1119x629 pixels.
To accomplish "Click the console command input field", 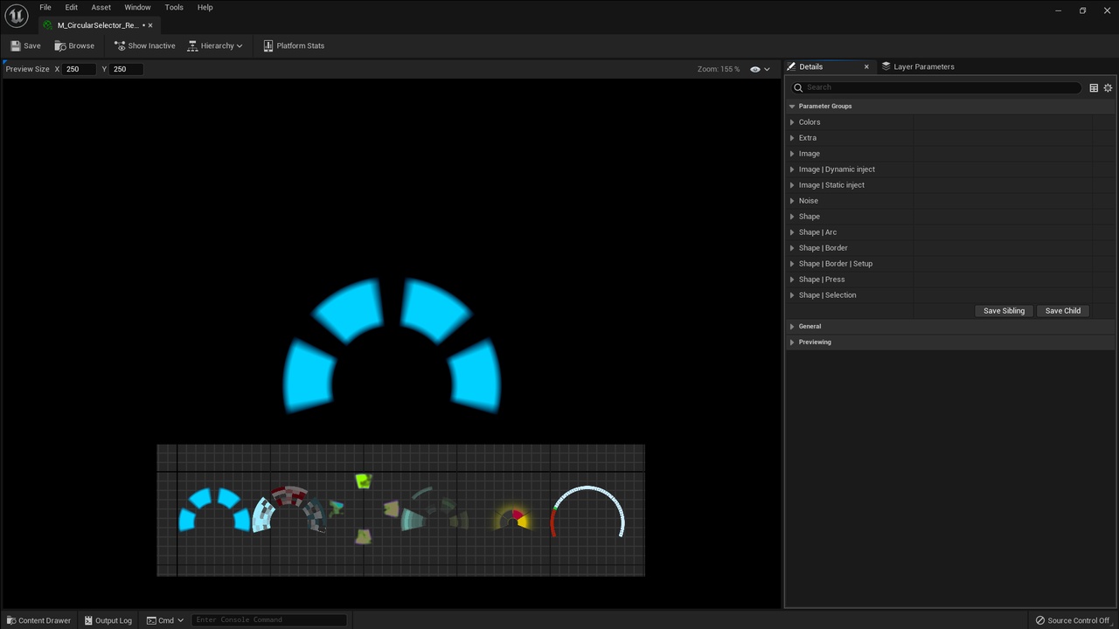I will pos(269,620).
